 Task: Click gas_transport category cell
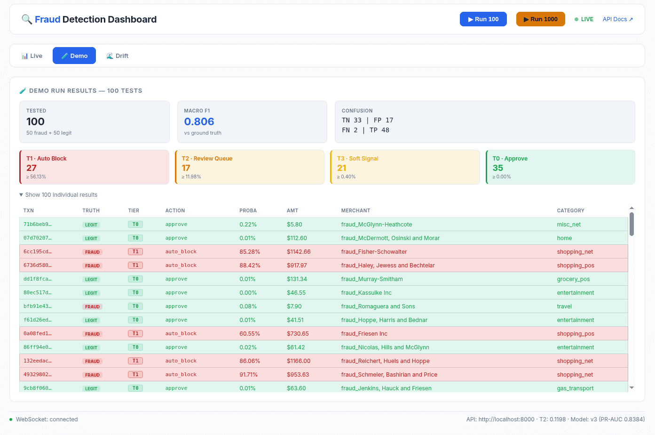(575, 388)
